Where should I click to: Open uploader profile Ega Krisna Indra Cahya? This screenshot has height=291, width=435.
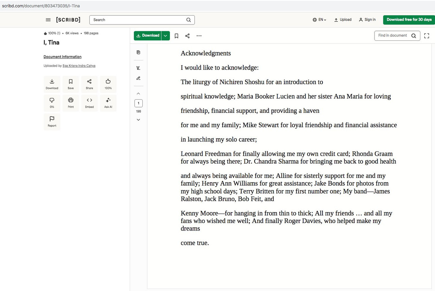tap(79, 66)
